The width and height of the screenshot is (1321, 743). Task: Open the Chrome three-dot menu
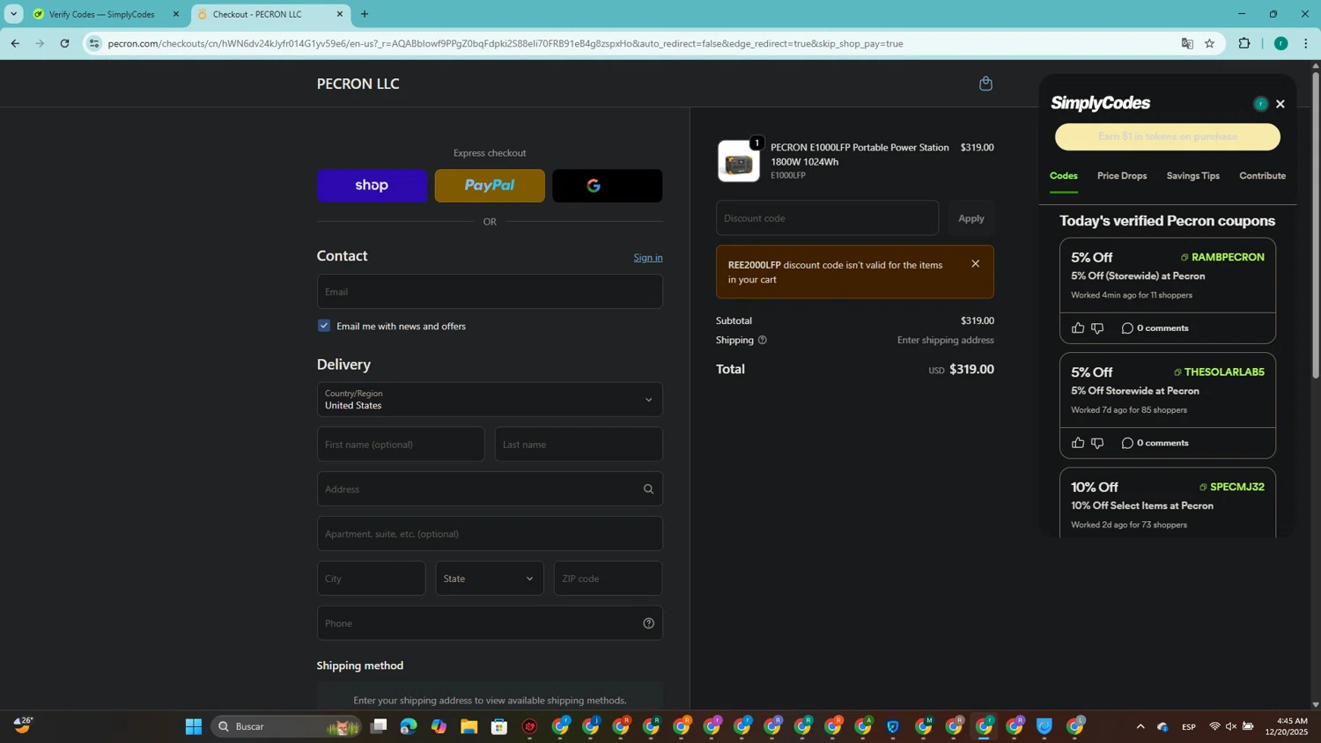1305,43
